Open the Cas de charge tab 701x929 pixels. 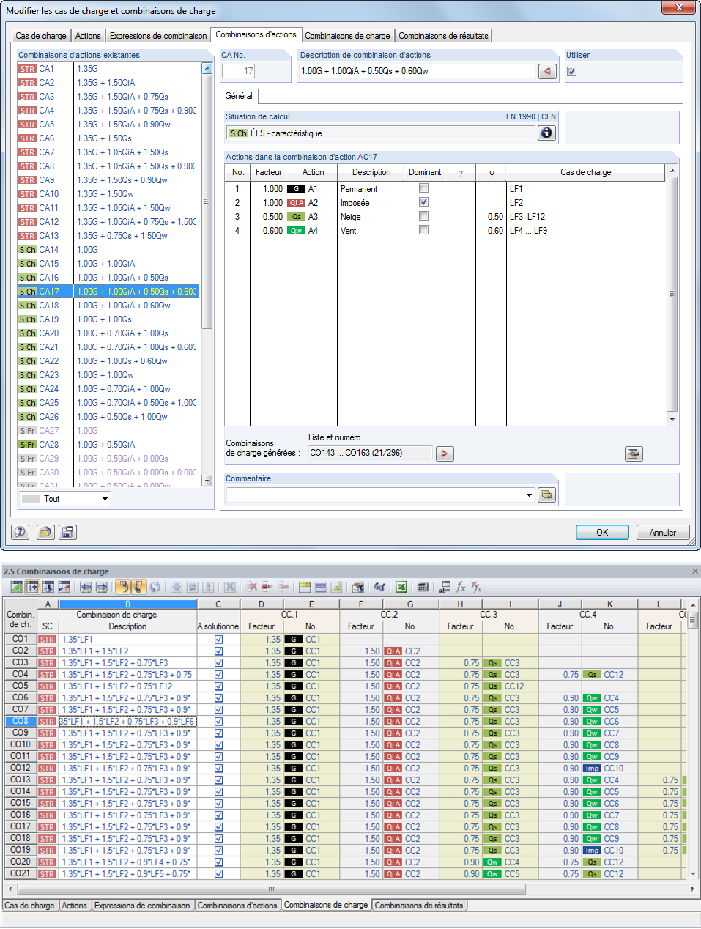pyautogui.click(x=40, y=35)
